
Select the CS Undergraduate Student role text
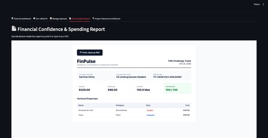(x=131, y=77)
